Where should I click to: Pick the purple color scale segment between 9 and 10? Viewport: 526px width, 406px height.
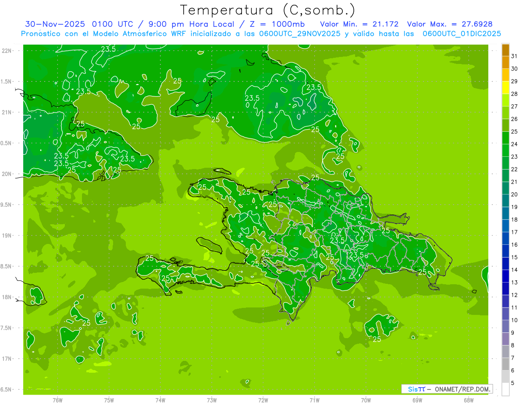(505, 326)
